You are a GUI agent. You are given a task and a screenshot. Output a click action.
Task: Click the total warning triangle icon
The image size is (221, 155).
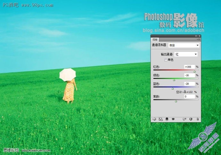point(185,92)
